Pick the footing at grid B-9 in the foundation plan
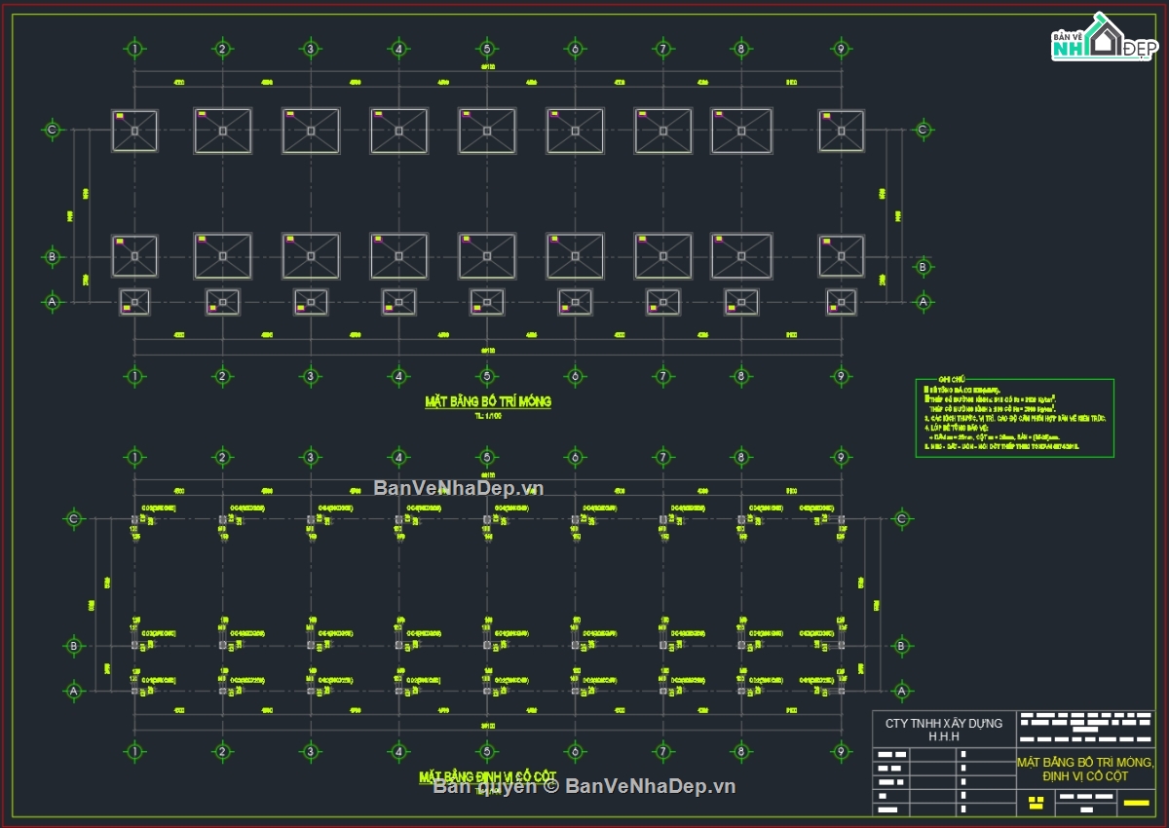Screen dimensions: 1169x828 point(842,256)
